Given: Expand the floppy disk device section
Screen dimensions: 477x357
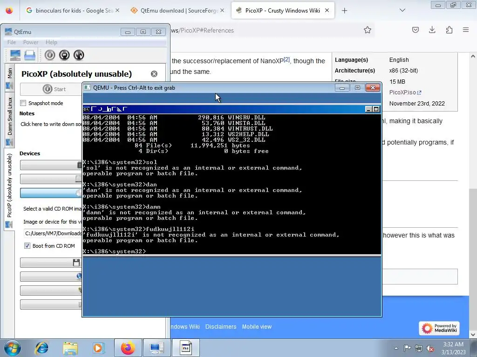Looking at the screenshot, I should pyautogui.click(x=51, y=263).
